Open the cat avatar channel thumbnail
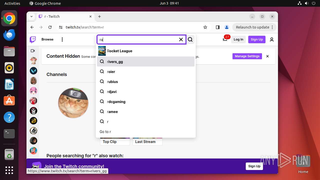Viewport: 320px width, 180px height. 73,103
